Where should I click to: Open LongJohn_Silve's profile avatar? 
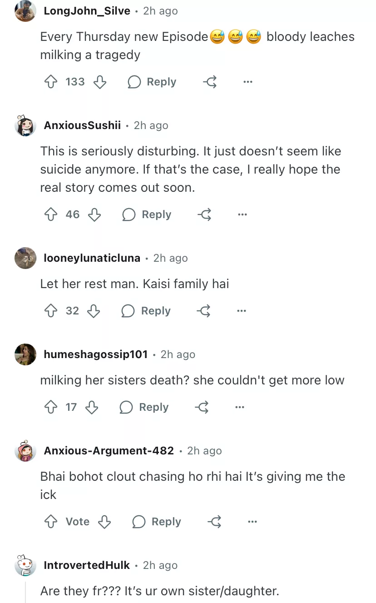click(25, 11)
